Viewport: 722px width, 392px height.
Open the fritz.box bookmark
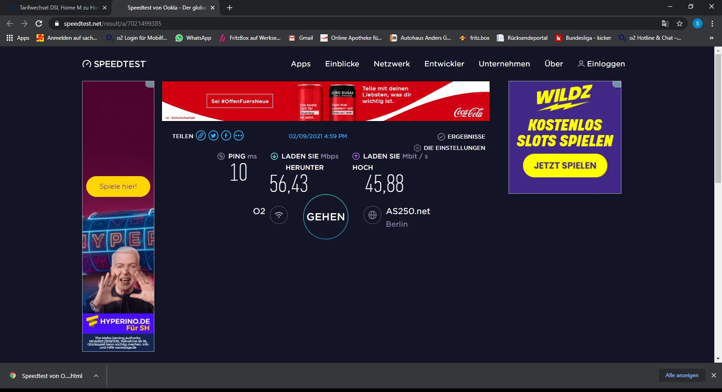click(x=474, y=38)
